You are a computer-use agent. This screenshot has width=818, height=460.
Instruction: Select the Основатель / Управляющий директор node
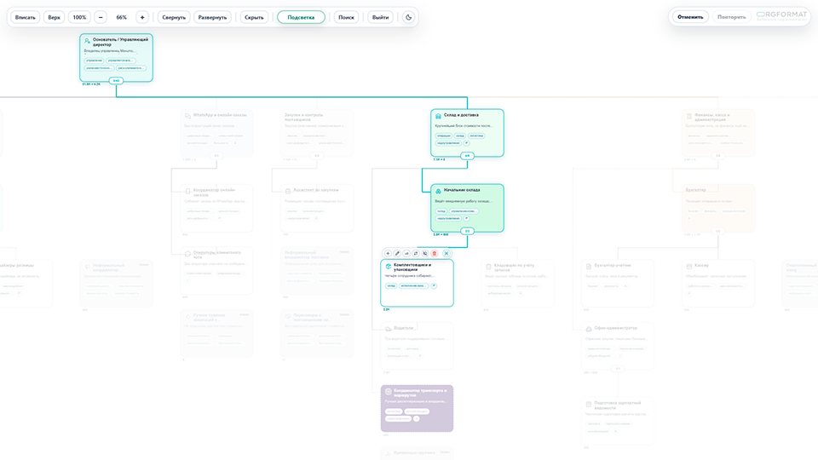click(x=117, y=57)
